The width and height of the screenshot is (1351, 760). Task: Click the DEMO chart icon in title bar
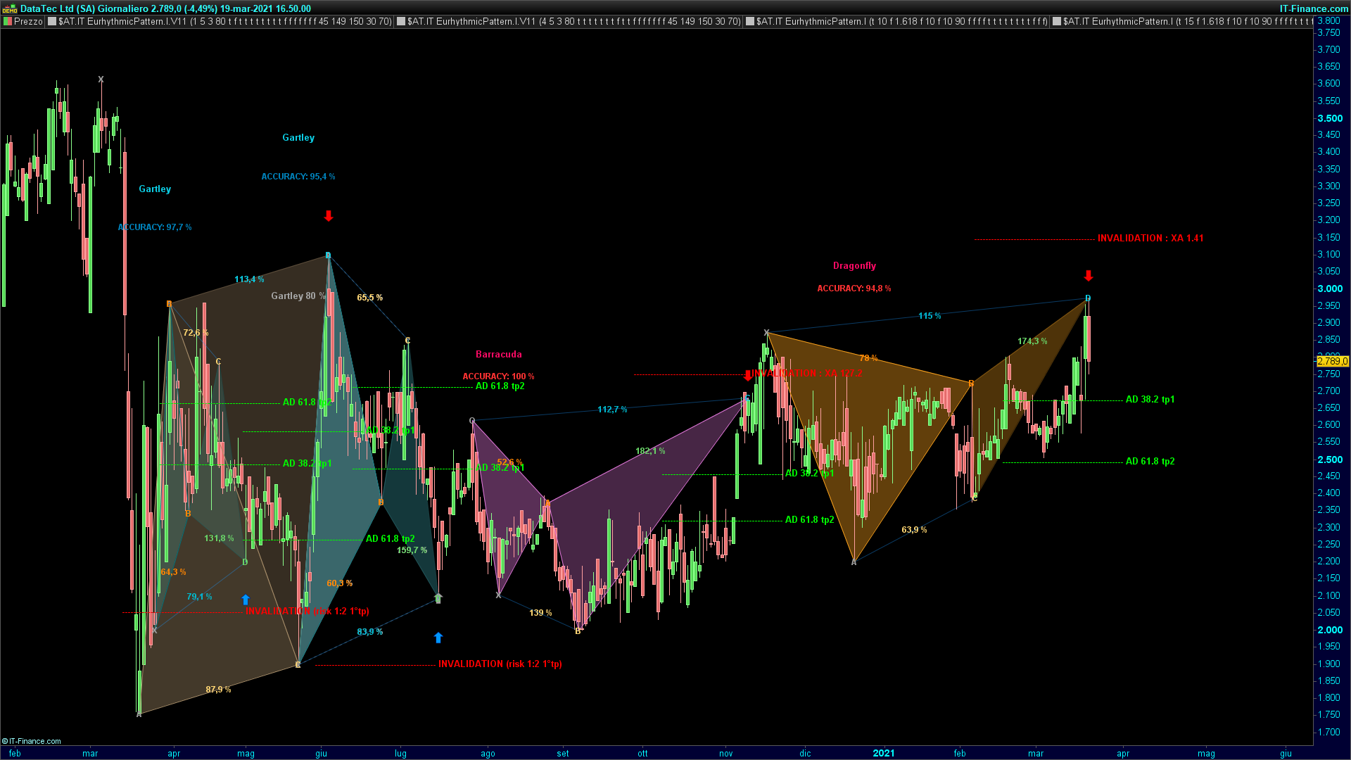click(x=10, y=8)
